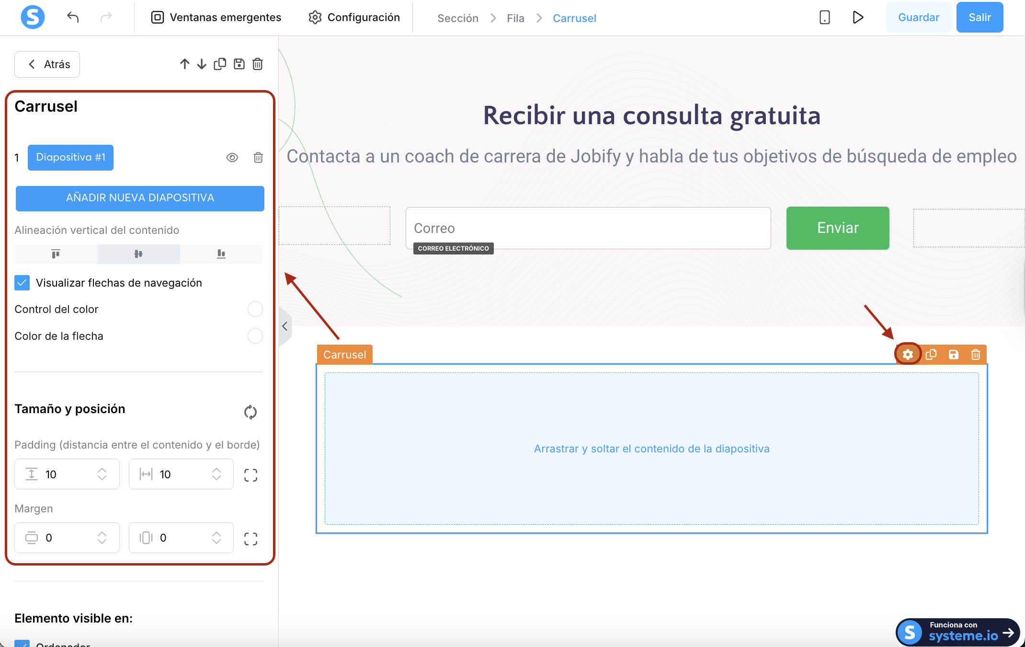Delete element using sidebar trash icon
The height and width of the screenshot is (647, 1025).
[258, 64]
